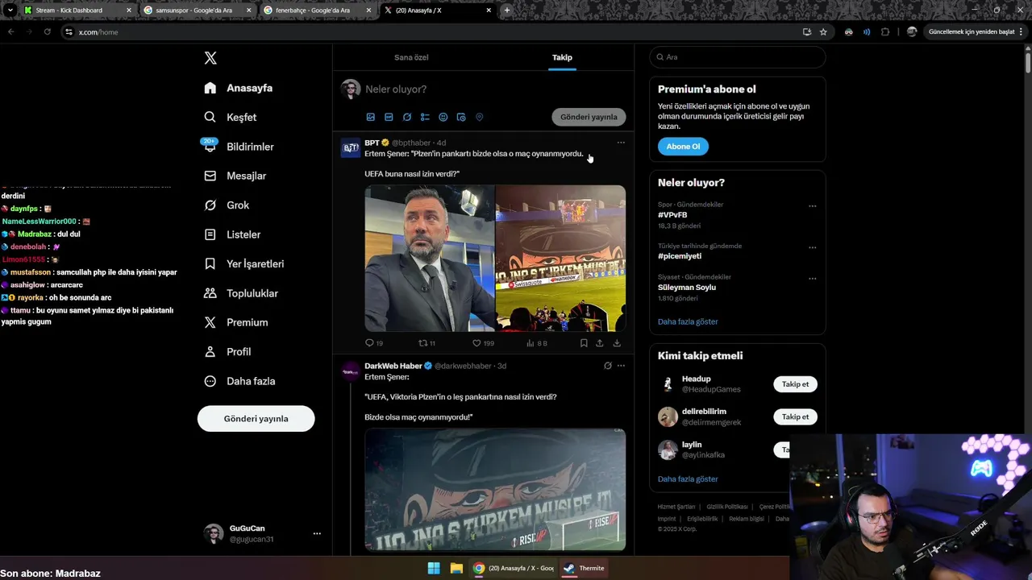Open Grok image composer icon

[x=407, y=117]
